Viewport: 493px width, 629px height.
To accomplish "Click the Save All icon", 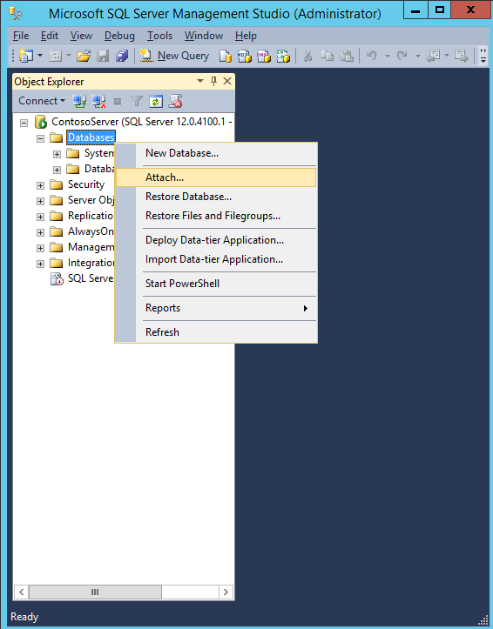I will coord(122,56).
